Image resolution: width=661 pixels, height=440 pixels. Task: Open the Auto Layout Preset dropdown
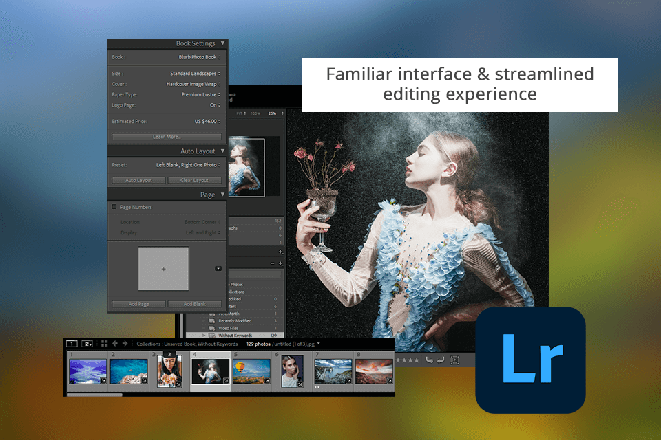[x=189, y=165]
